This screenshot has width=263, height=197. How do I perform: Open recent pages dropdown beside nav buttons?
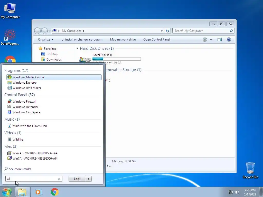pos(50,31)
